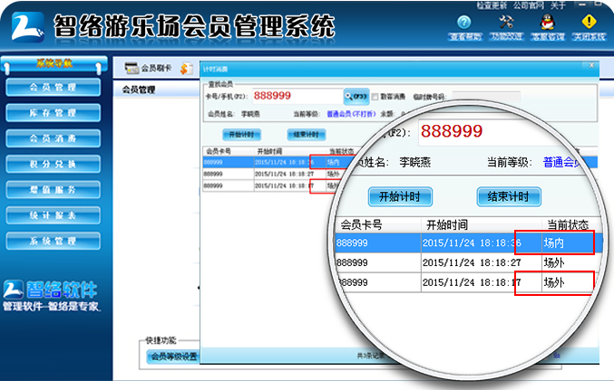Click 检查更新 in the top bar
The height and width of the screenshot is (390, 614).
point(492,5)
